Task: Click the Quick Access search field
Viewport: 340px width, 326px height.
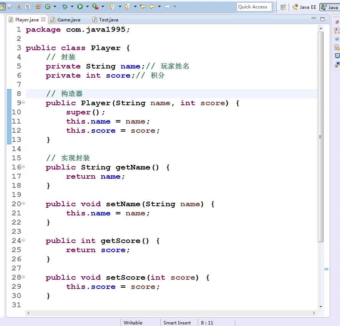Action: coord(254,7)
